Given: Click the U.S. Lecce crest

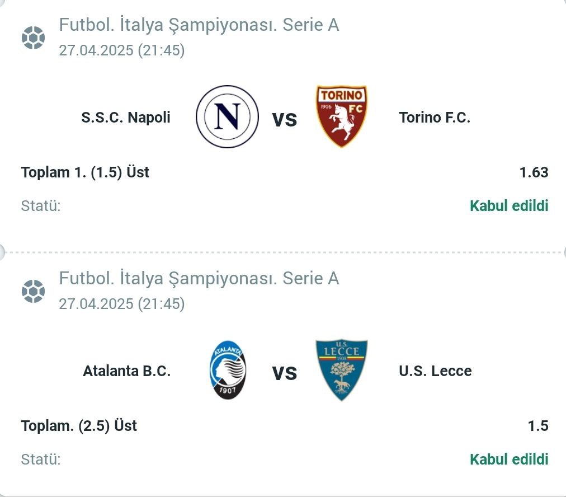Looking at the screenshot, I should click(x=342, y=370).
